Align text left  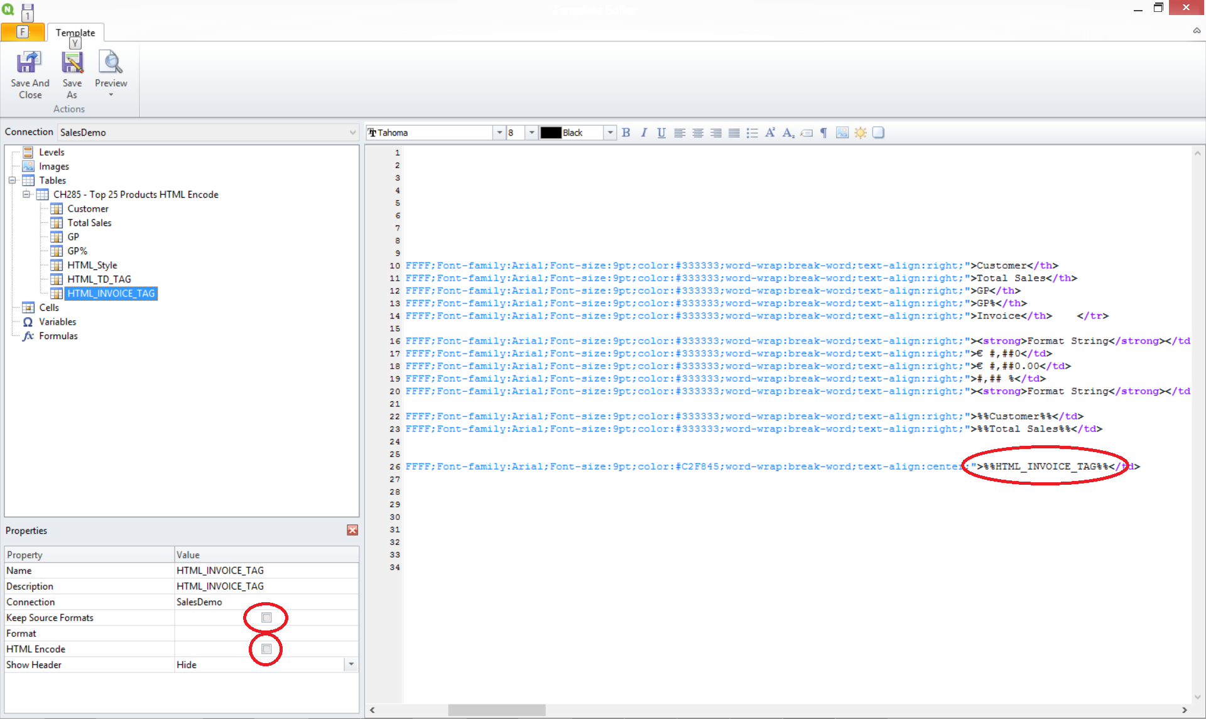pyautogui.click(x=680, y=132)
